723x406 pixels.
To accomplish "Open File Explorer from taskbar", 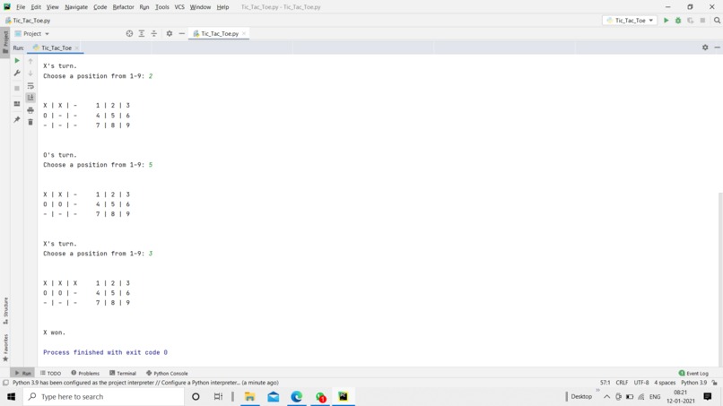I will [250, 396].
